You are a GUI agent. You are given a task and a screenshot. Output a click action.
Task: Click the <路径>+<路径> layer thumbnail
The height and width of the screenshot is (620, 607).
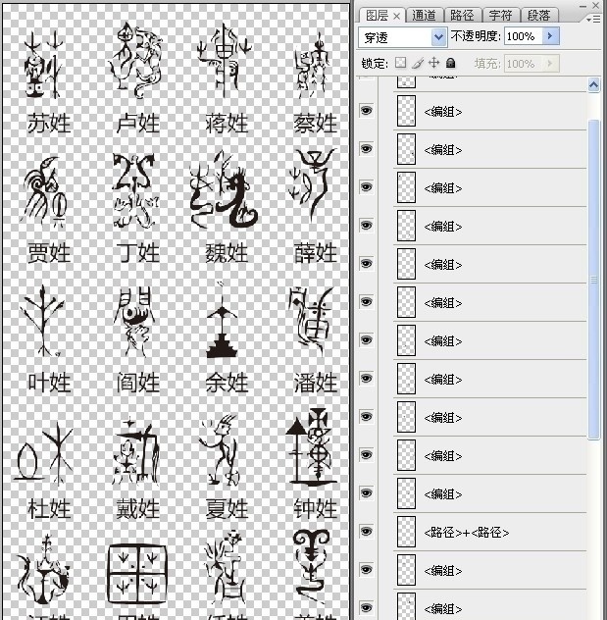[406, 532]
